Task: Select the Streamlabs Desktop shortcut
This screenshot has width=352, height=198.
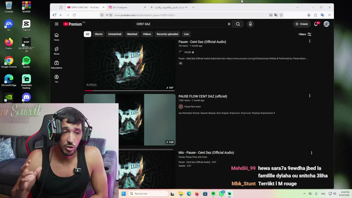Action: click(x=26, y=82)
